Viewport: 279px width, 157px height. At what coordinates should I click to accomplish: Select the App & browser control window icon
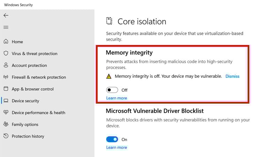click(x=6, y=89)
